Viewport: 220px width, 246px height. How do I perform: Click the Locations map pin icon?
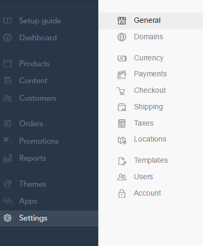122,140
